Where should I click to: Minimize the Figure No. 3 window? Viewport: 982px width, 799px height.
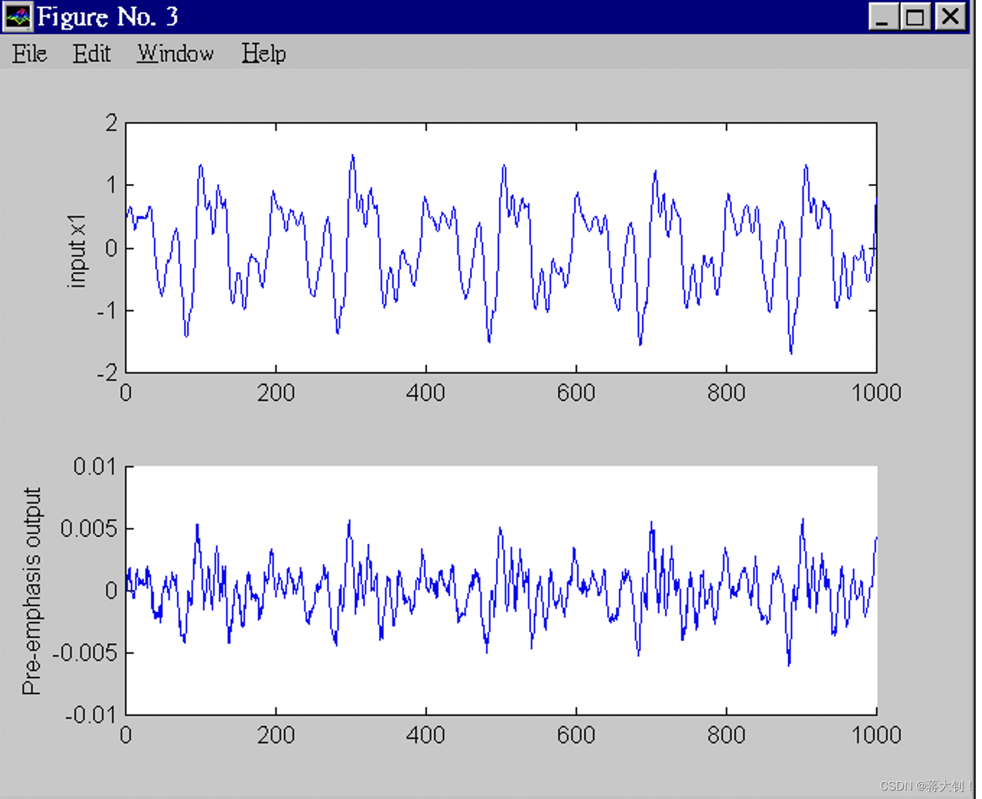(883, 17)
